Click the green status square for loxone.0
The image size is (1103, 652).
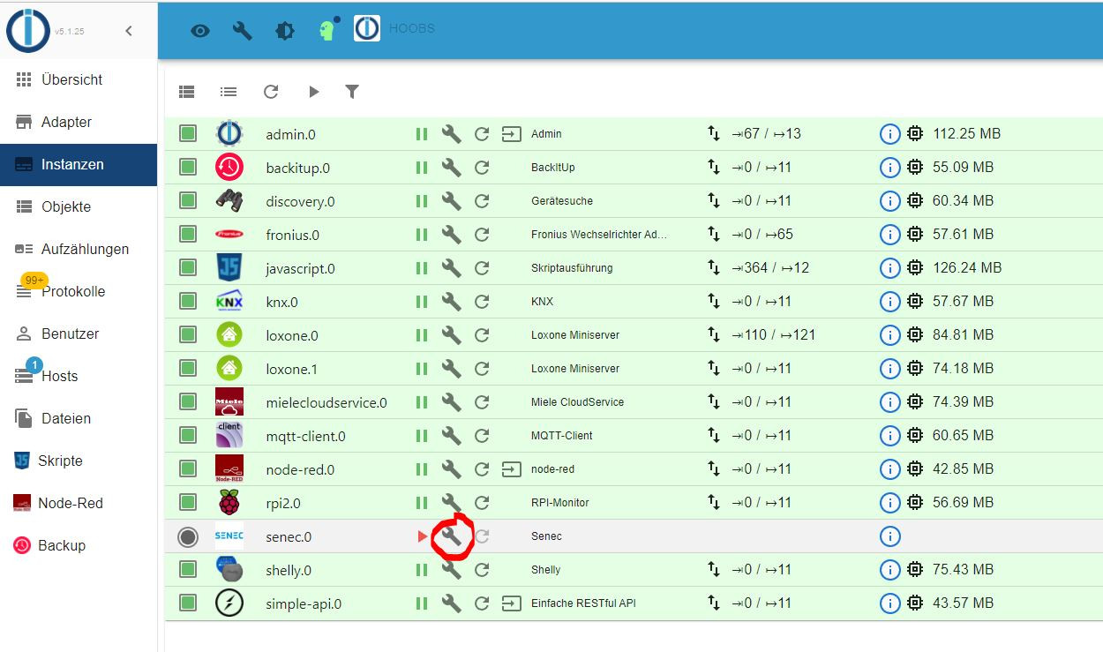(188, 335)
